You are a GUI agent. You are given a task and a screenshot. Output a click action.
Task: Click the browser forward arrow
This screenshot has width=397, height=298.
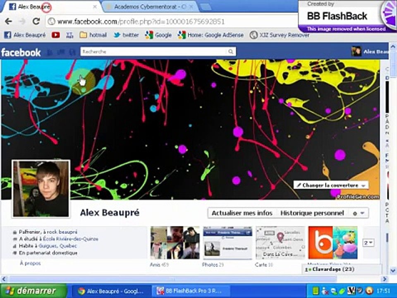22,21
